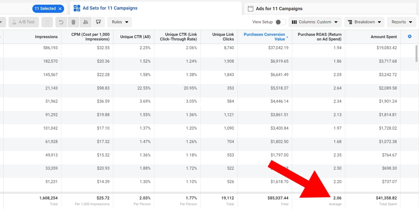Sort by Amount Spent column header

click(x=383, y=37)
